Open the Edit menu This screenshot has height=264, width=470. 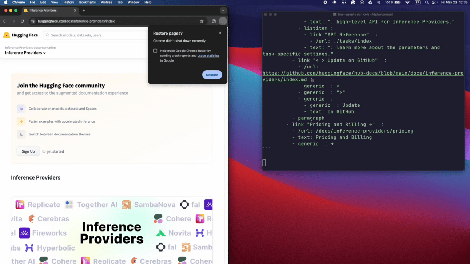tap(43, 2)
